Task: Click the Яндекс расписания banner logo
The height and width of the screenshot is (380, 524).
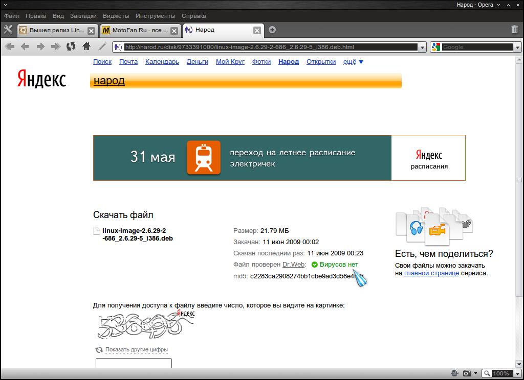Action: coord(429,159)
